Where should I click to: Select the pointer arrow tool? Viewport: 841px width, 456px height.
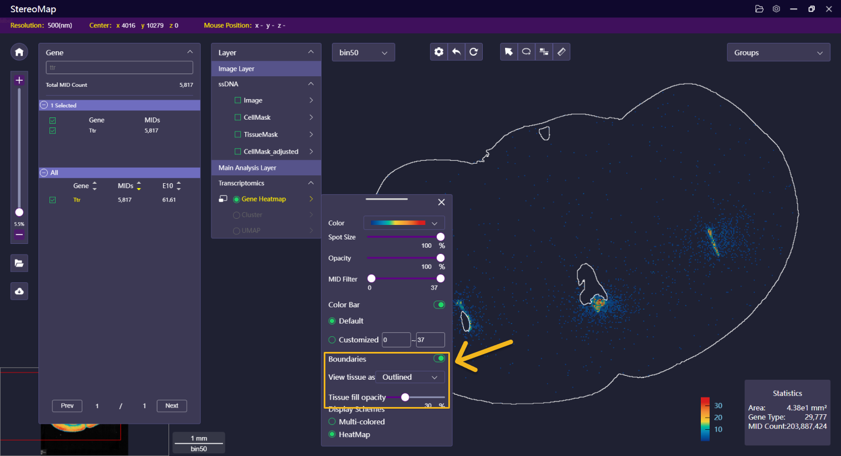coord(508,52)
